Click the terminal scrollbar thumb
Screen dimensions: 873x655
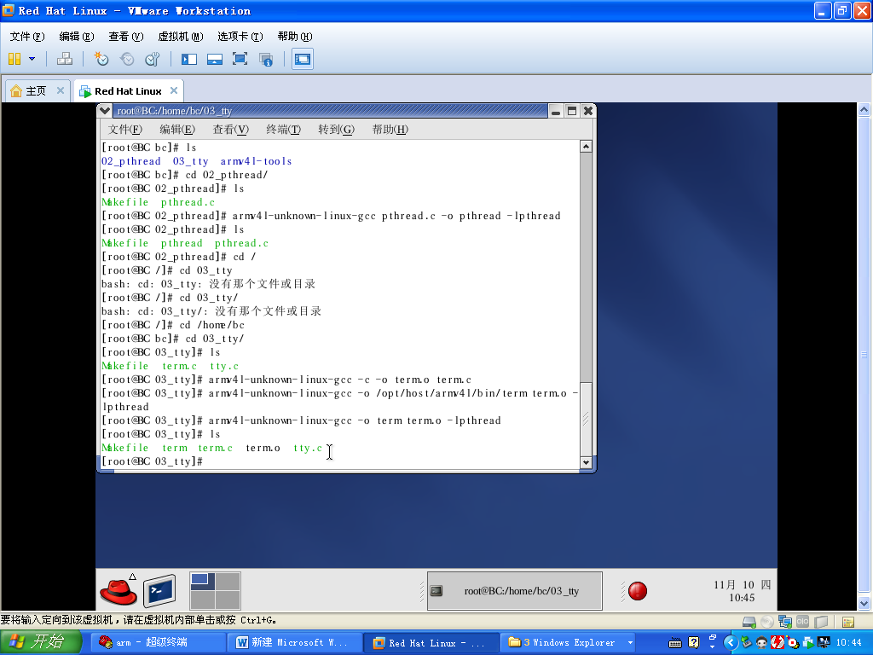(586, 418)
